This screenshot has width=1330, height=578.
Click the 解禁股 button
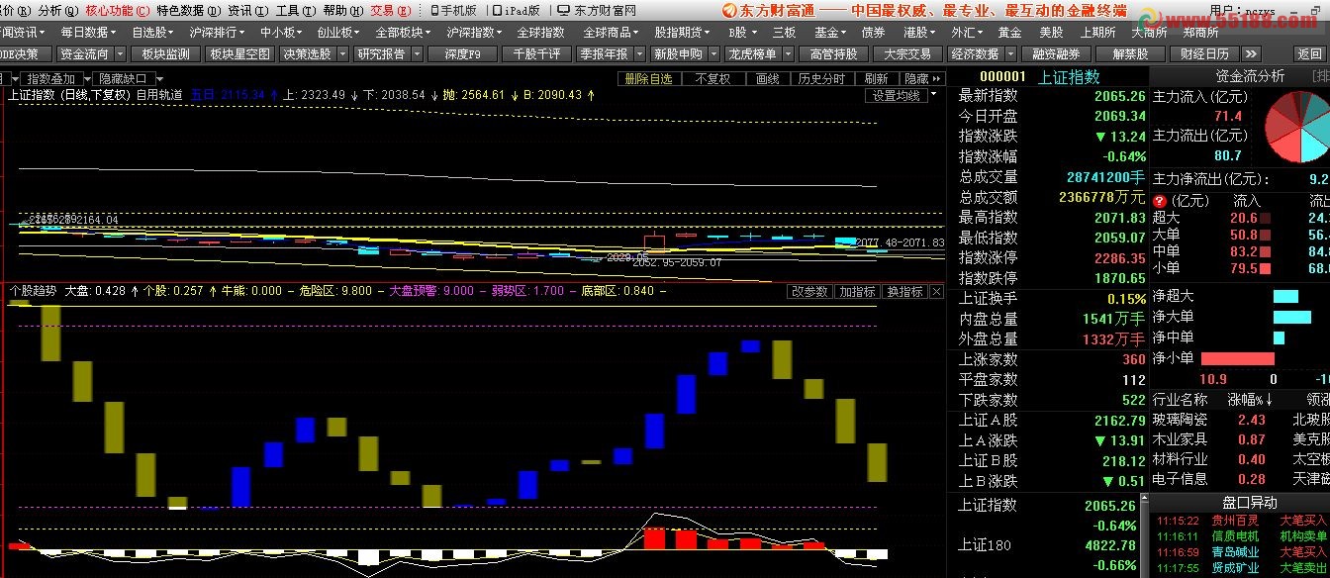click(1130, 54)
